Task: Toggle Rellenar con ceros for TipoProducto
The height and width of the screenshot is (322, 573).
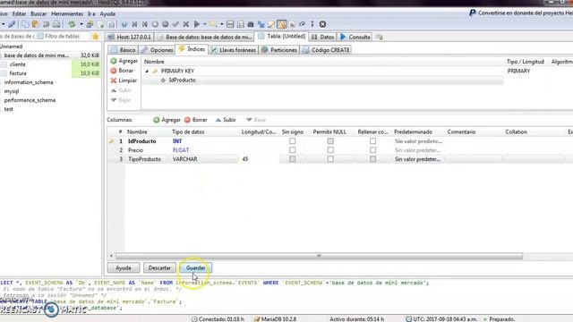Action: pos(372,159)
